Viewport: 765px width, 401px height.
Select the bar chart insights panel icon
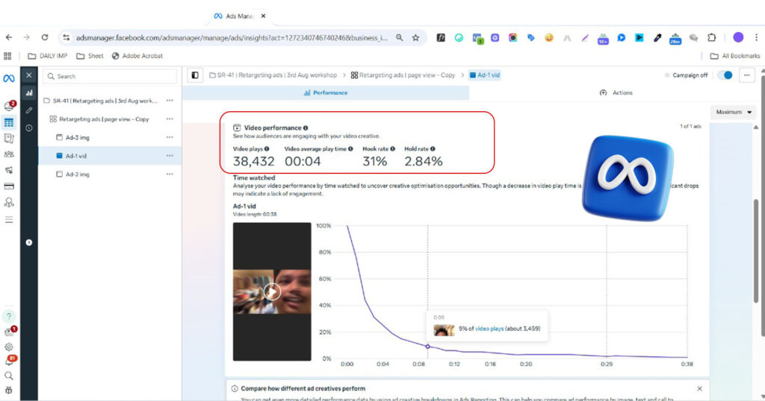click(x=29, y=92)
